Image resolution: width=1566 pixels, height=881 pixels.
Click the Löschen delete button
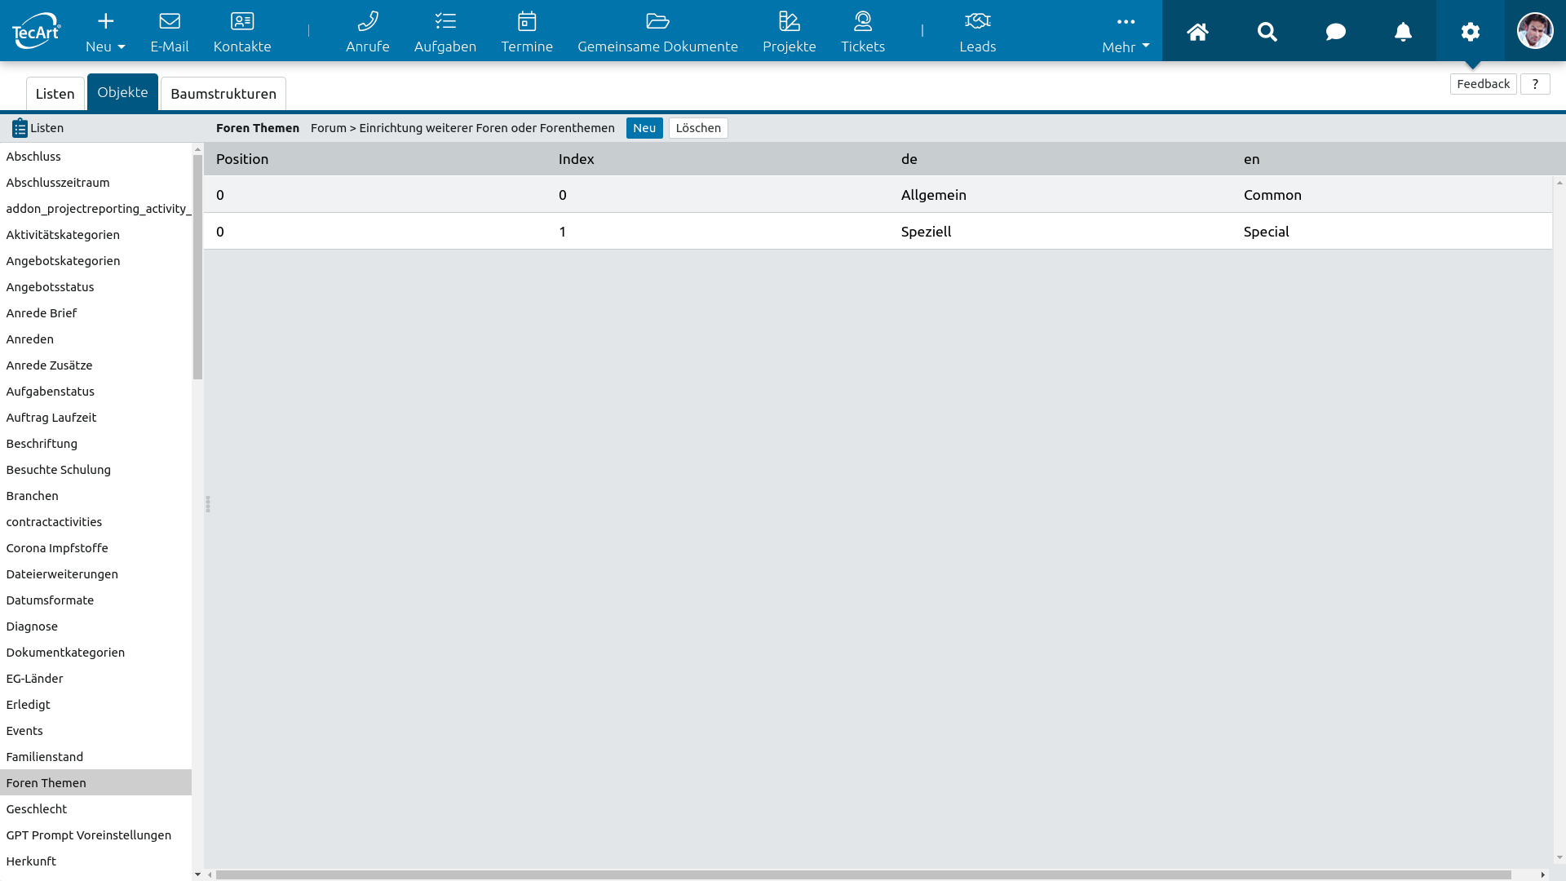(698, 128)
